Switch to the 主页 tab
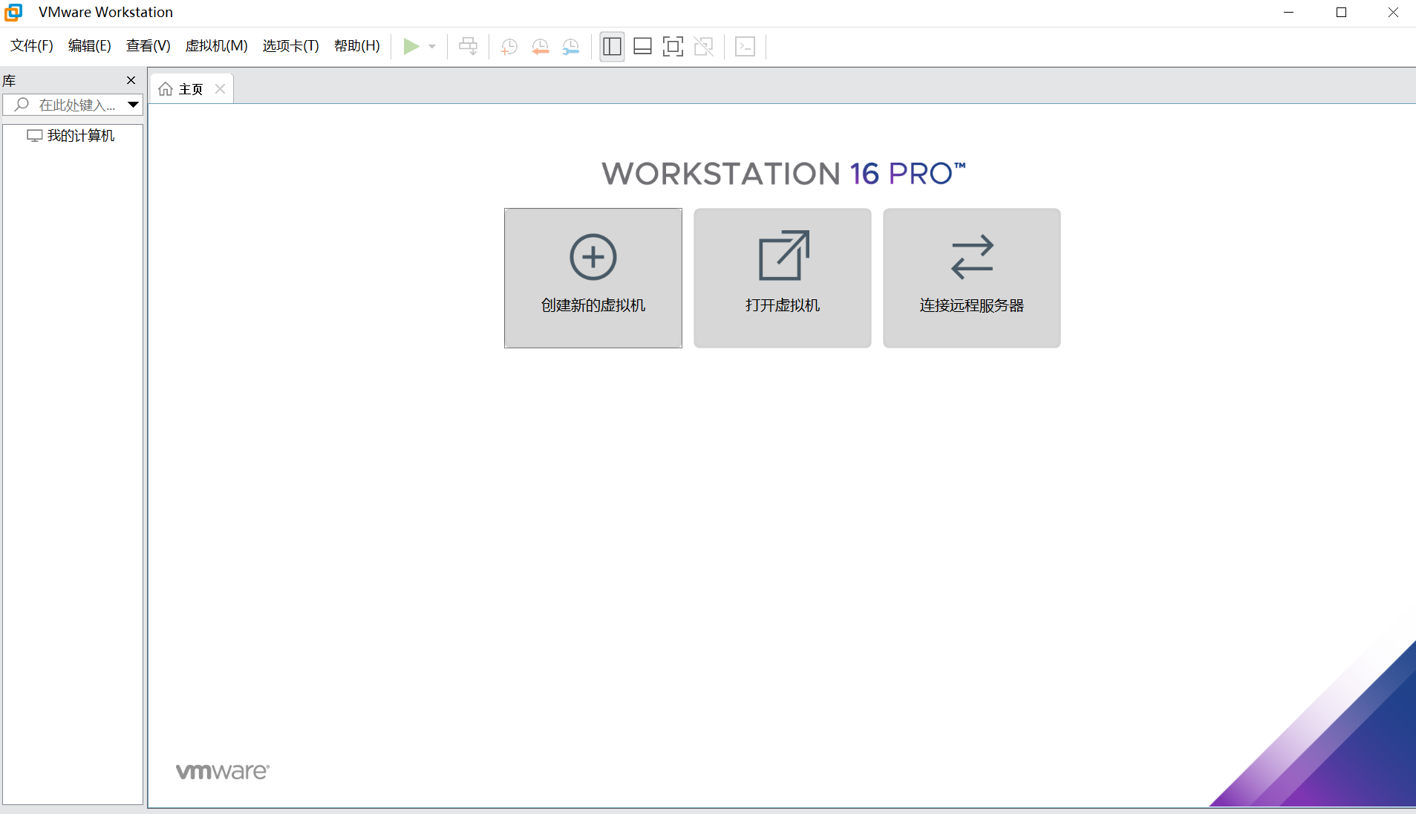The image size is (1416, 814). tap(191, 89)
